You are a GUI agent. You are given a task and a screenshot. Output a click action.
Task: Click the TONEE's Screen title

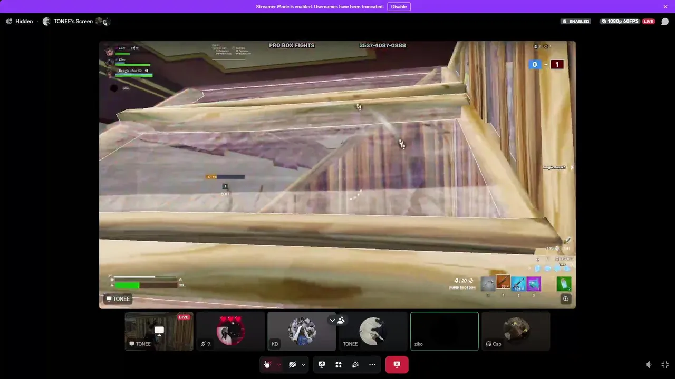(73, 22)
